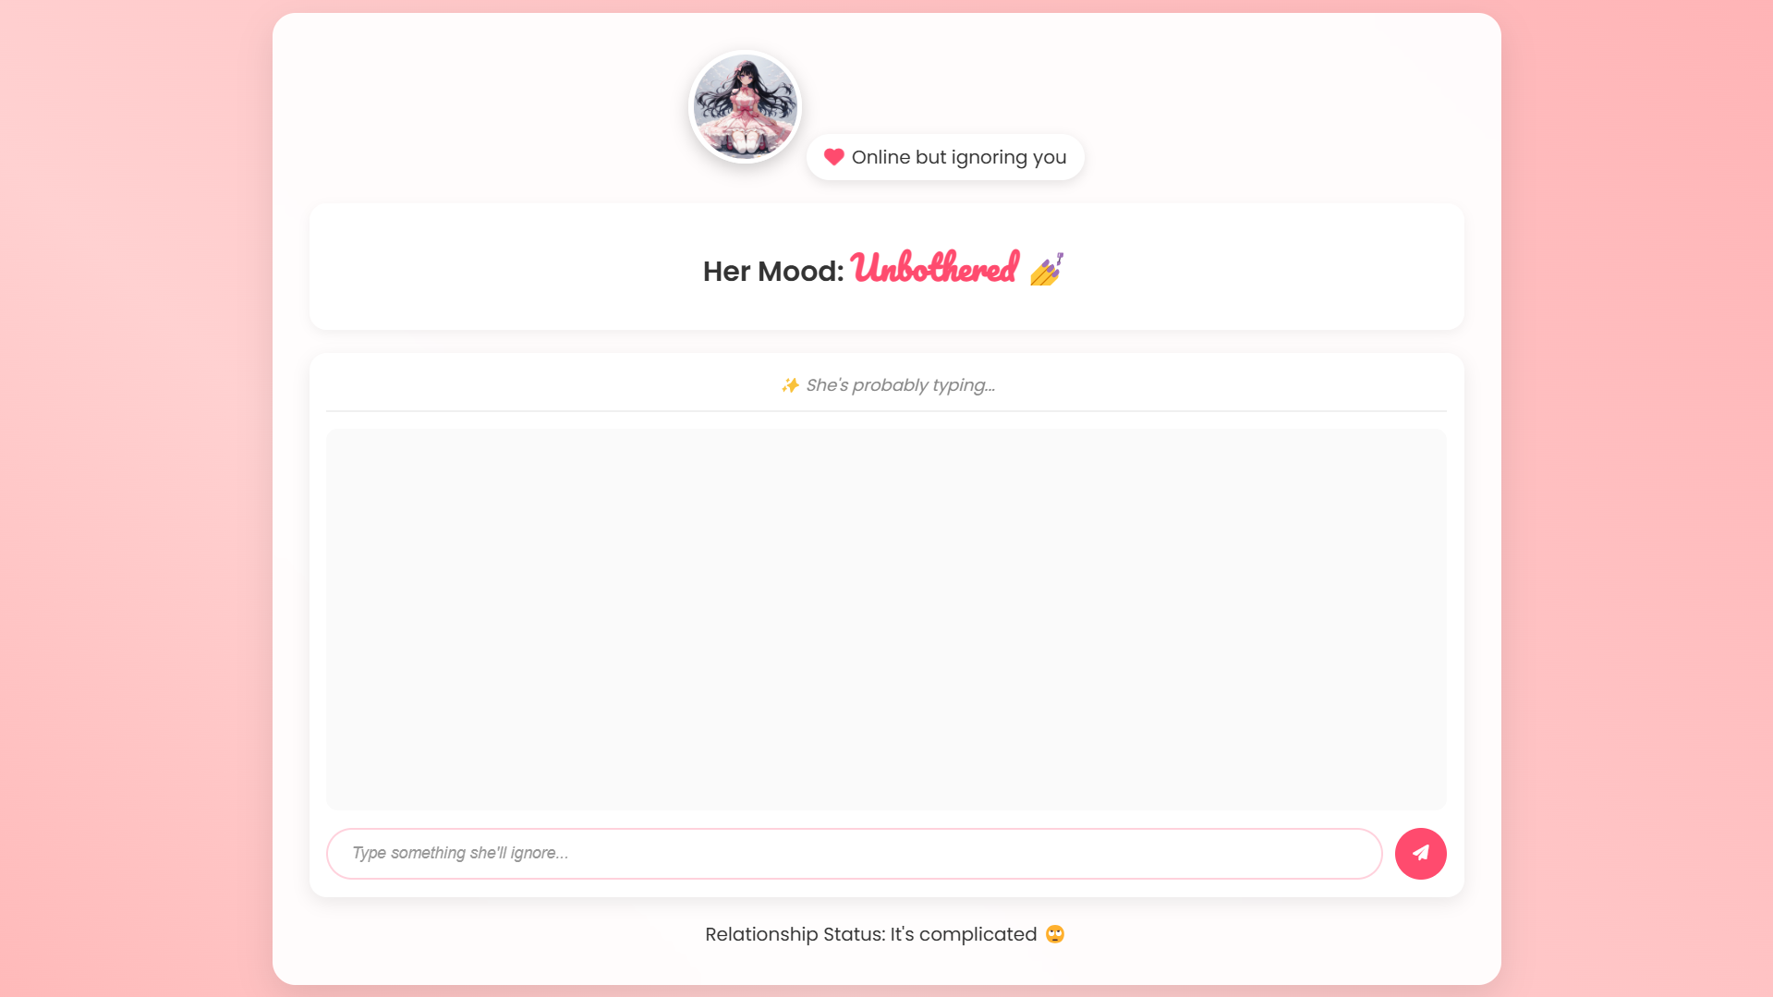
Task: Open the anime girl profile avatar
Action: tap(745, 107)
